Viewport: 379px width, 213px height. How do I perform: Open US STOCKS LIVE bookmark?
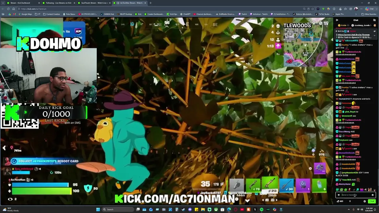coord(87,14)
